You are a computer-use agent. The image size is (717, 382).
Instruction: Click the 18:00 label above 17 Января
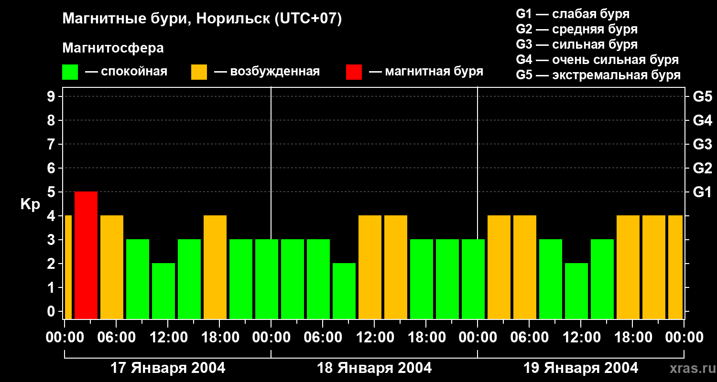pyautogui.click(x=219, y=338)
